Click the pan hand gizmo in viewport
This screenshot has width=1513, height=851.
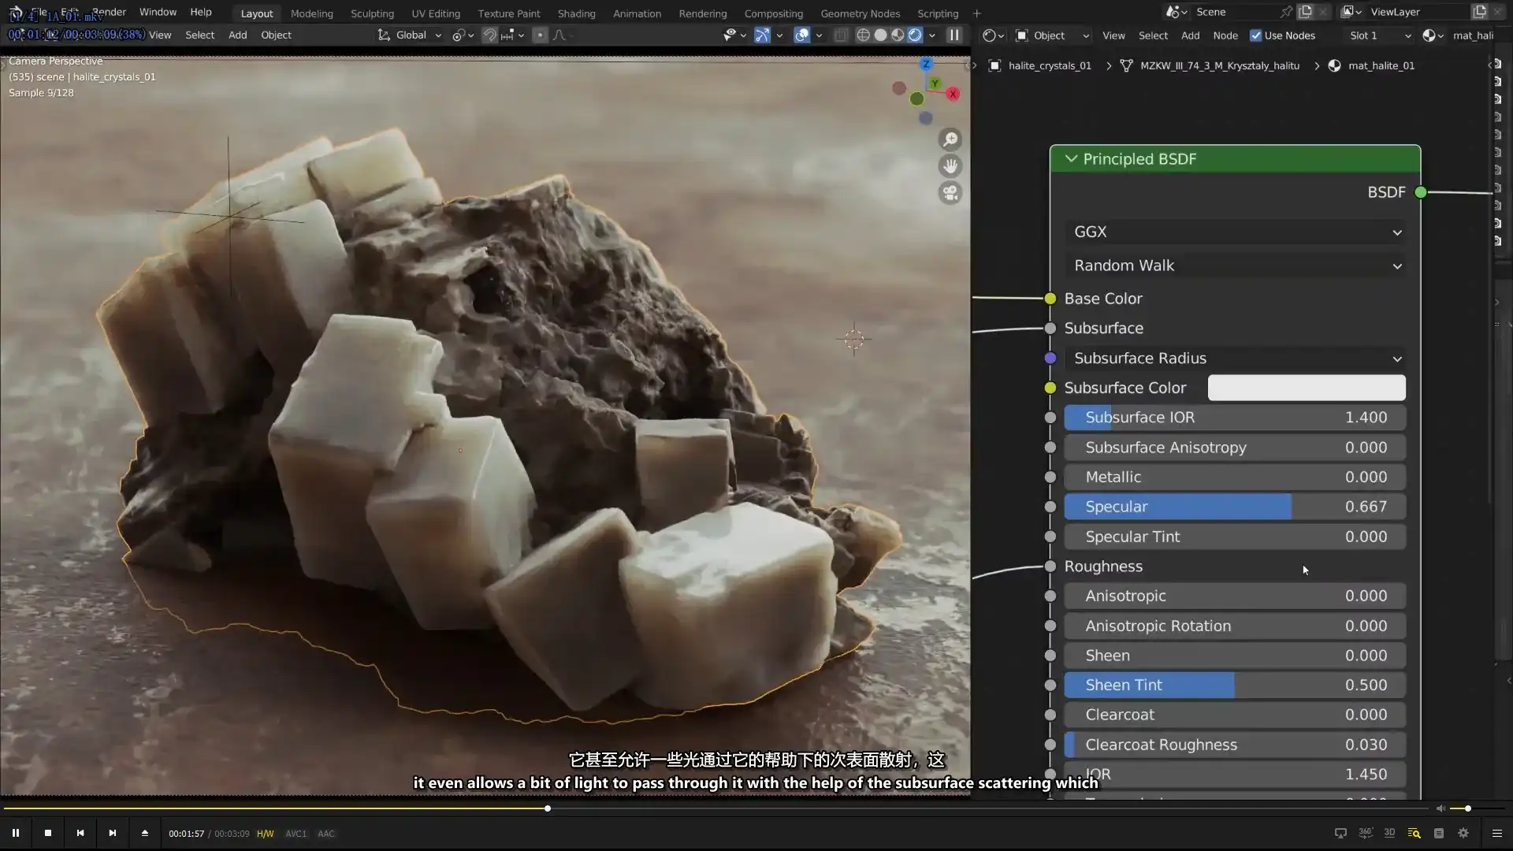[950, 166]
